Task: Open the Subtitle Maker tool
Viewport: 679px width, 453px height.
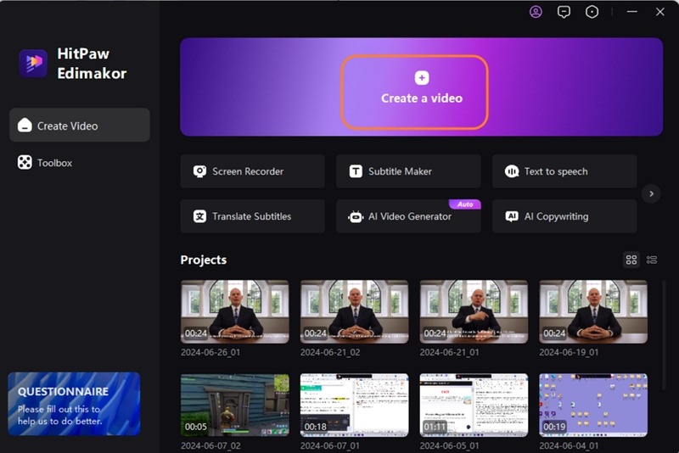Action: pos(408,171)
